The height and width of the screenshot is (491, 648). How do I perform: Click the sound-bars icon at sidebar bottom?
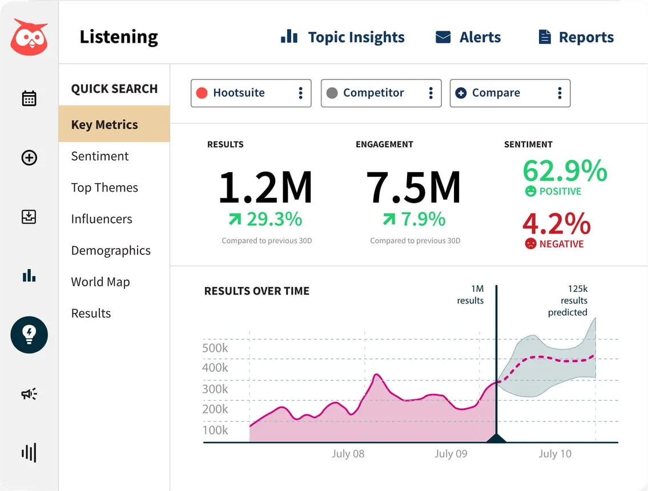(x=29, y=453)
